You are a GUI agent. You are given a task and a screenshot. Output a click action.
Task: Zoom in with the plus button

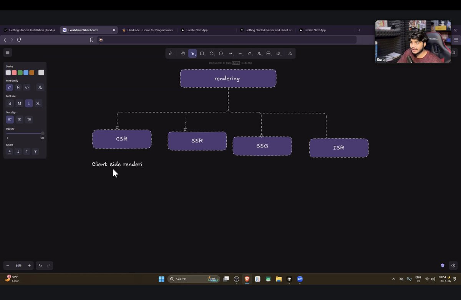(29, 265)
